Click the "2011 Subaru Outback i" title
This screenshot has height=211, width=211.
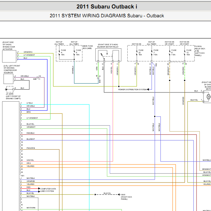point(107,6)
